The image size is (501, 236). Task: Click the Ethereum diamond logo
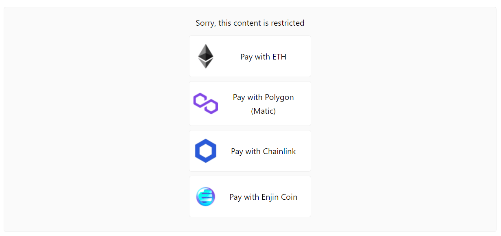tap(206, 56)
